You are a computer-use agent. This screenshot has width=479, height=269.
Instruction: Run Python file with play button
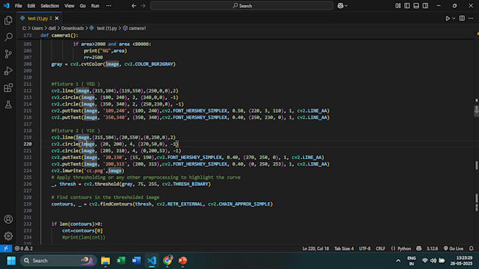(x=447, y=18)
